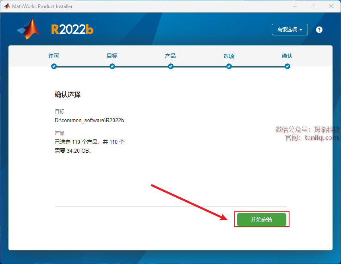Click the R2022b release label
341x264 pixels.
click(x=72, y=29)
